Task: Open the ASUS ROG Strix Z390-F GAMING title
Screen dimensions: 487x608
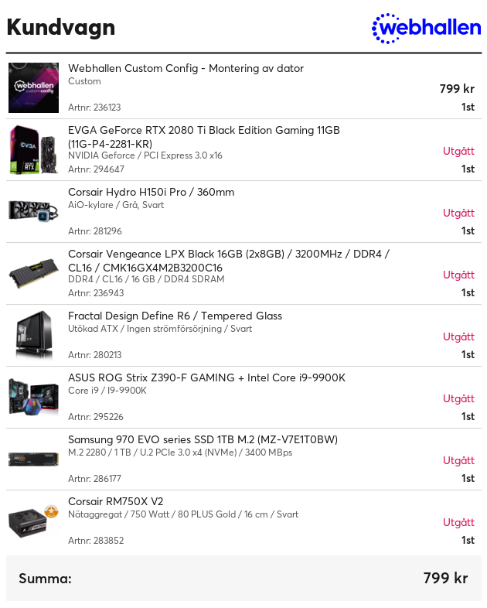Action: coord(206,377)
